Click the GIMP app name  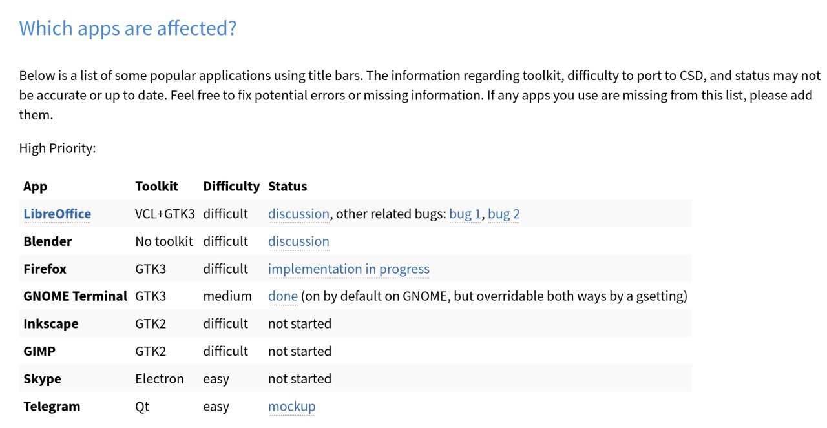click(39, 351)
